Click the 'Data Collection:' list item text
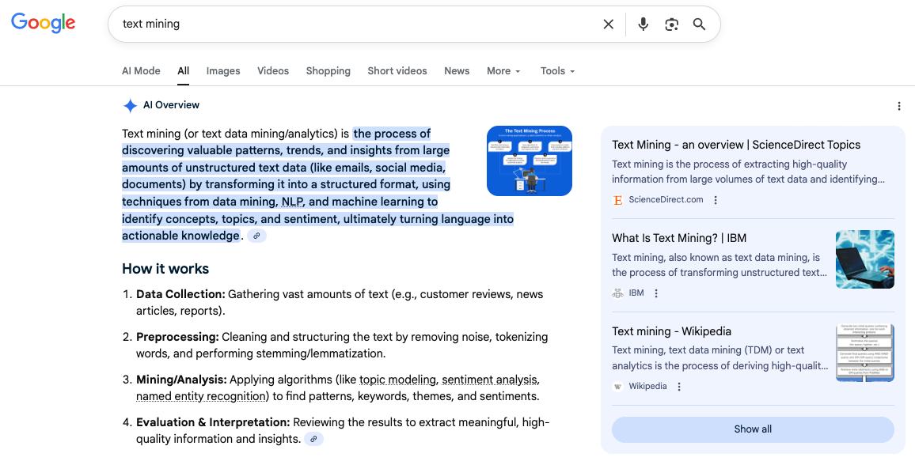Screen dimensions: 915x461 (x=181, y=294)
